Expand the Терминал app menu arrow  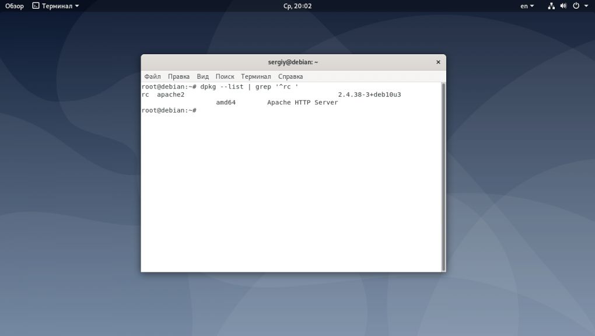77,6
